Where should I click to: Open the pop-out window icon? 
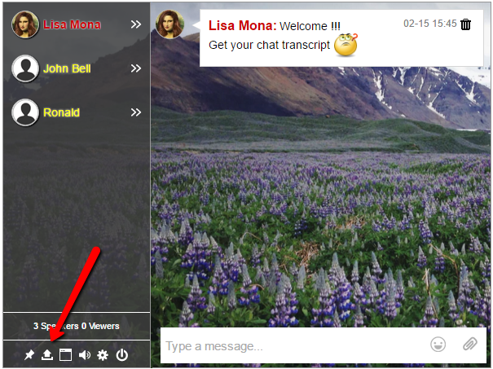pos(65,355)
